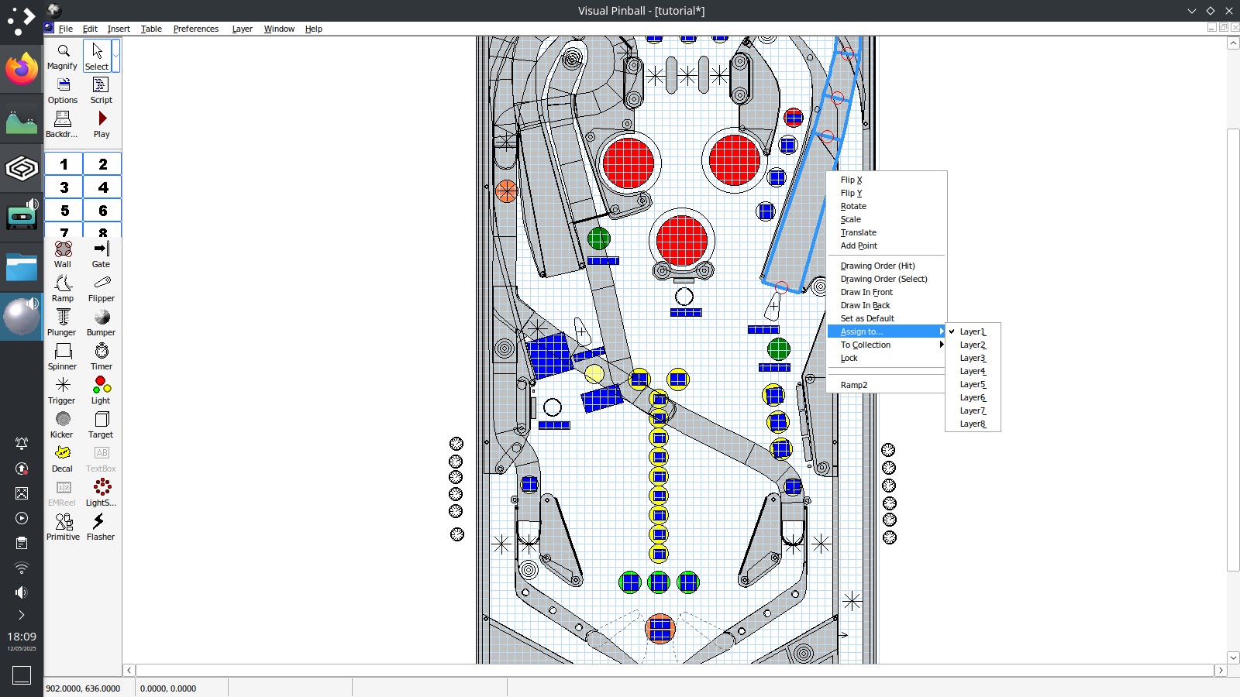
Task: Click the horizontal scrollbar right arrow
Action: coord(1221,670)
